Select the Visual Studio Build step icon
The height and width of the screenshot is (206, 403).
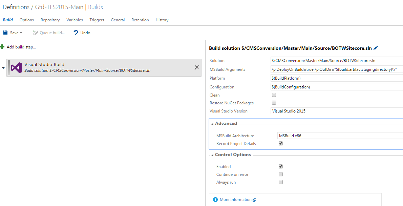pyautogui.click(x=16, y=67)
